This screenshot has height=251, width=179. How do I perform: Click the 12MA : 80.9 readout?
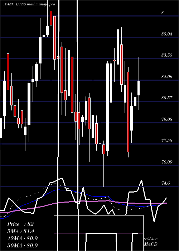pyautogui.click(x=22, y=238)
